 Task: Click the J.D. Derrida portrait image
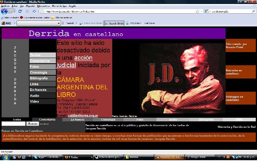(183, 78)
